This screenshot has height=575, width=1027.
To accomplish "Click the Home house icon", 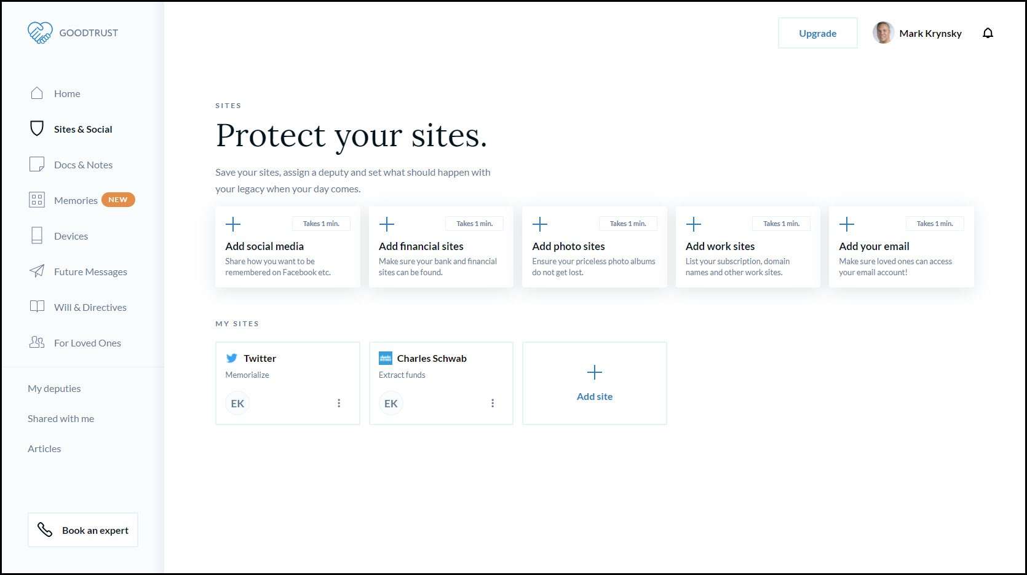I will [x=37, y=93].
